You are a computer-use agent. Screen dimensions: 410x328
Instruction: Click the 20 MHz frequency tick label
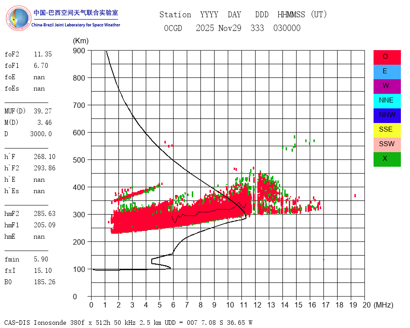[x=367, y=305]
